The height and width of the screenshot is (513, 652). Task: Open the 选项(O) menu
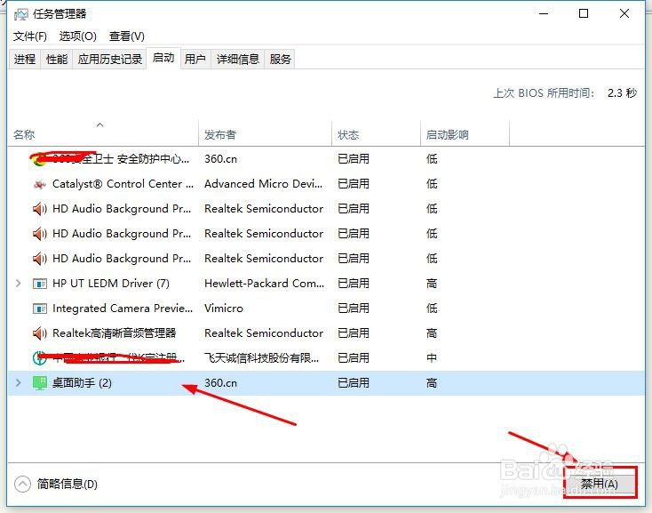(77, 36)
